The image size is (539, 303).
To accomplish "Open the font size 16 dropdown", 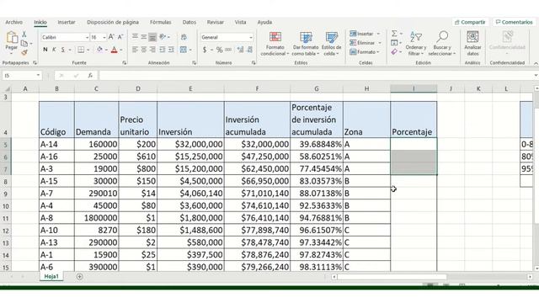I will pos(104,37).
